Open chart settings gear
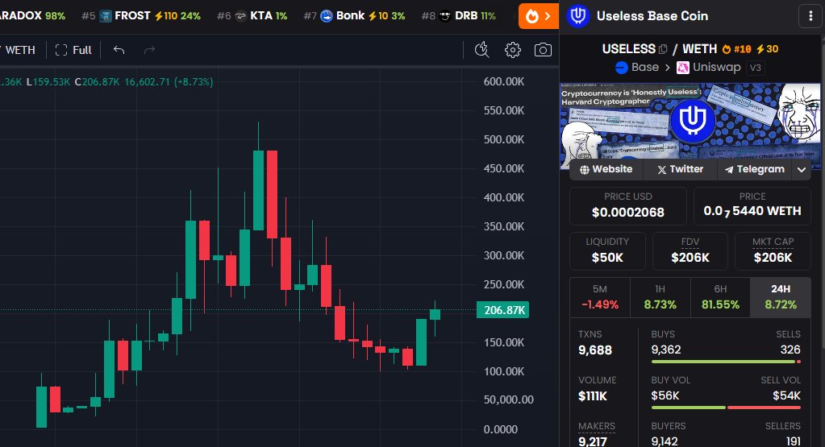825x447 pixels. 512,50
